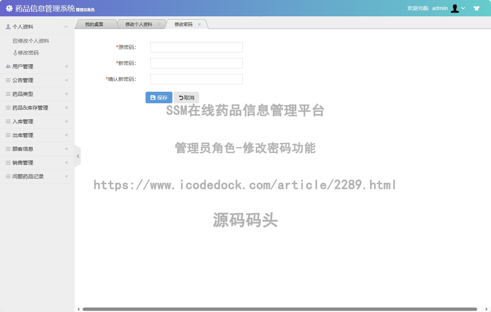
Task: Click the 用户管理 menu label
Action: point(23,66)
